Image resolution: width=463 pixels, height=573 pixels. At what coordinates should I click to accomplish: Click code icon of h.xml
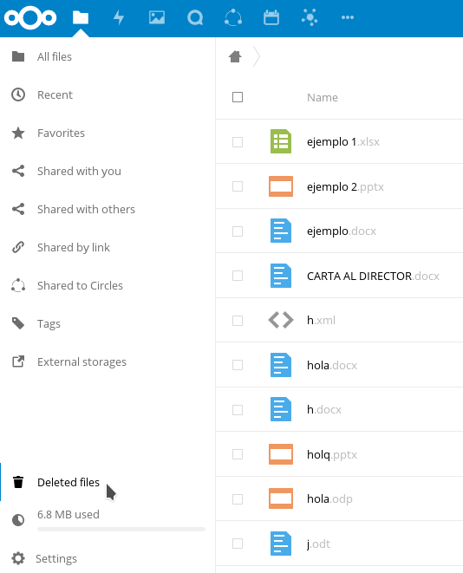[281, 320]
